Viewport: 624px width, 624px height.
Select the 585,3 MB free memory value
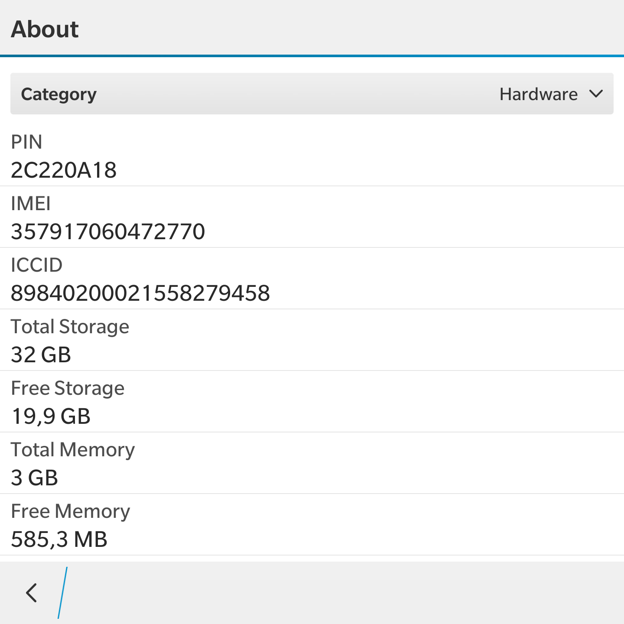pos(59,539)
